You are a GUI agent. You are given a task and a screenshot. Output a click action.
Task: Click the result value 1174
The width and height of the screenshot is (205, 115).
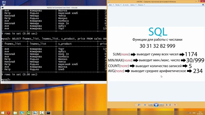coord(191,54)
